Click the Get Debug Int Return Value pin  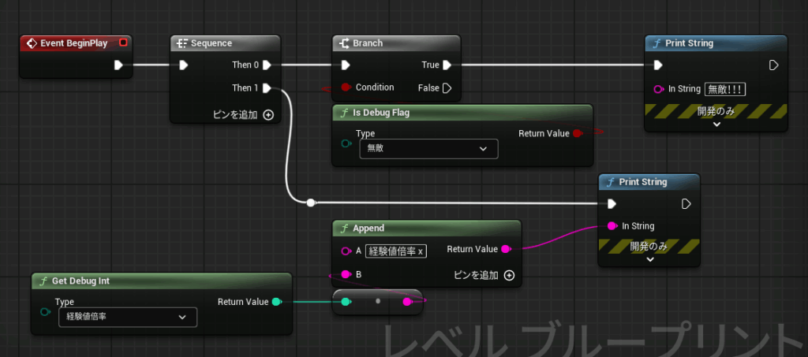(x=276, y=302)
